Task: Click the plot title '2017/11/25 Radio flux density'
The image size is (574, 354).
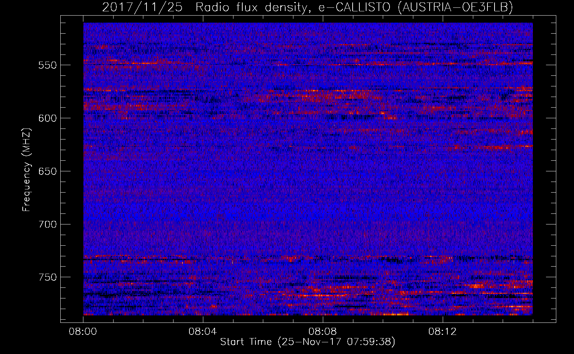Action: tap(308, 7)
